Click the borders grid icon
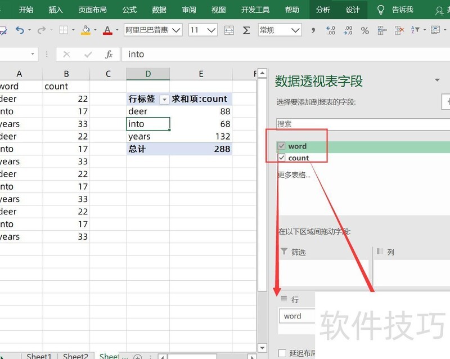The width and height of the screenshot is (450, 359). pos(64,30)
